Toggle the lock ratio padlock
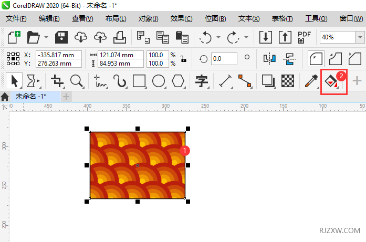The width and height of the screenshot is (366, 242). 183,59
